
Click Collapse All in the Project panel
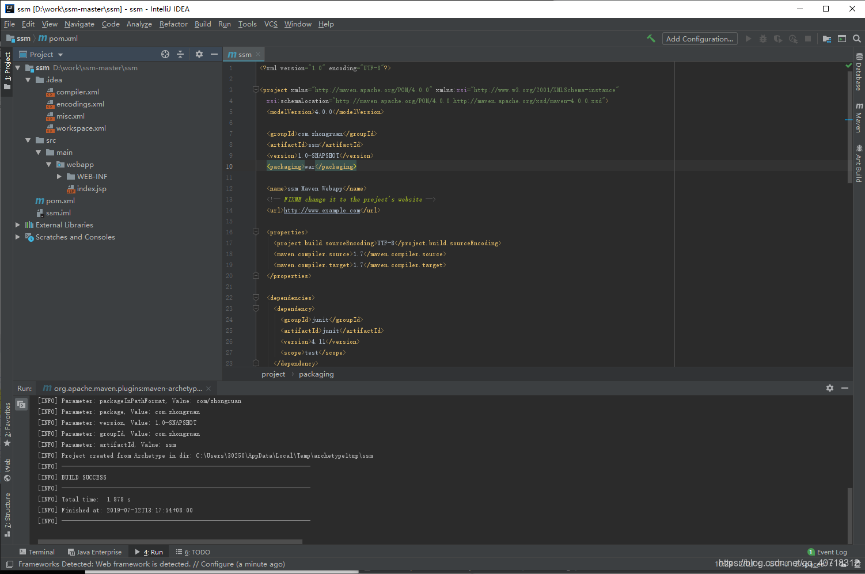click(180, 54)
